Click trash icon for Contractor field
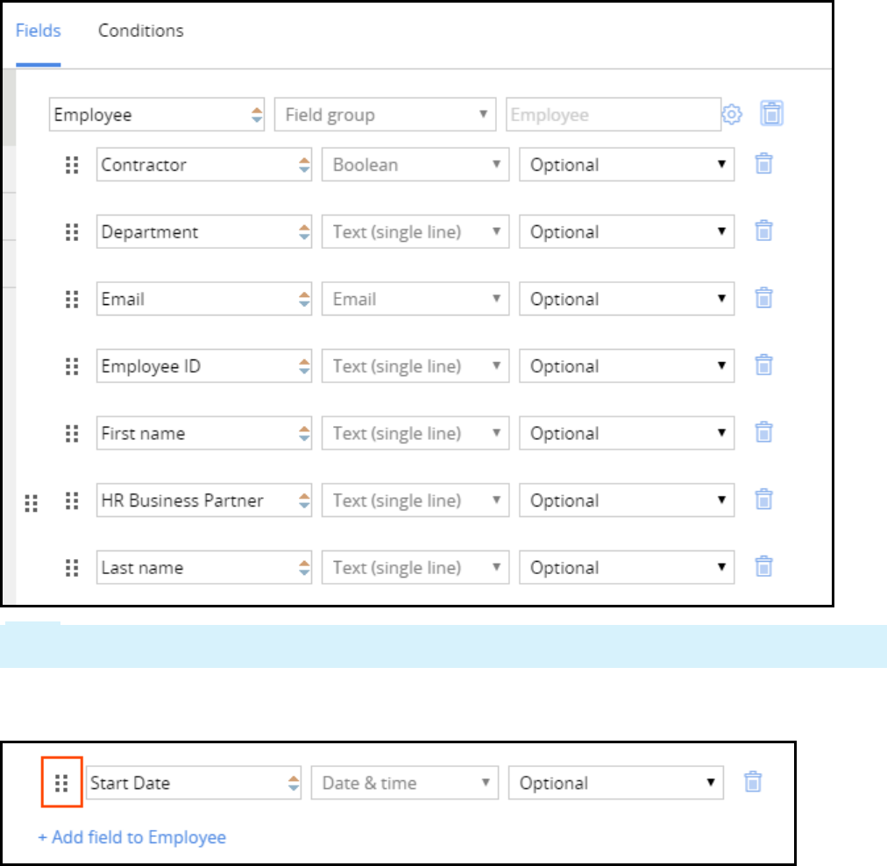Viewport: 887px width, 866px height. coord(764,164)
